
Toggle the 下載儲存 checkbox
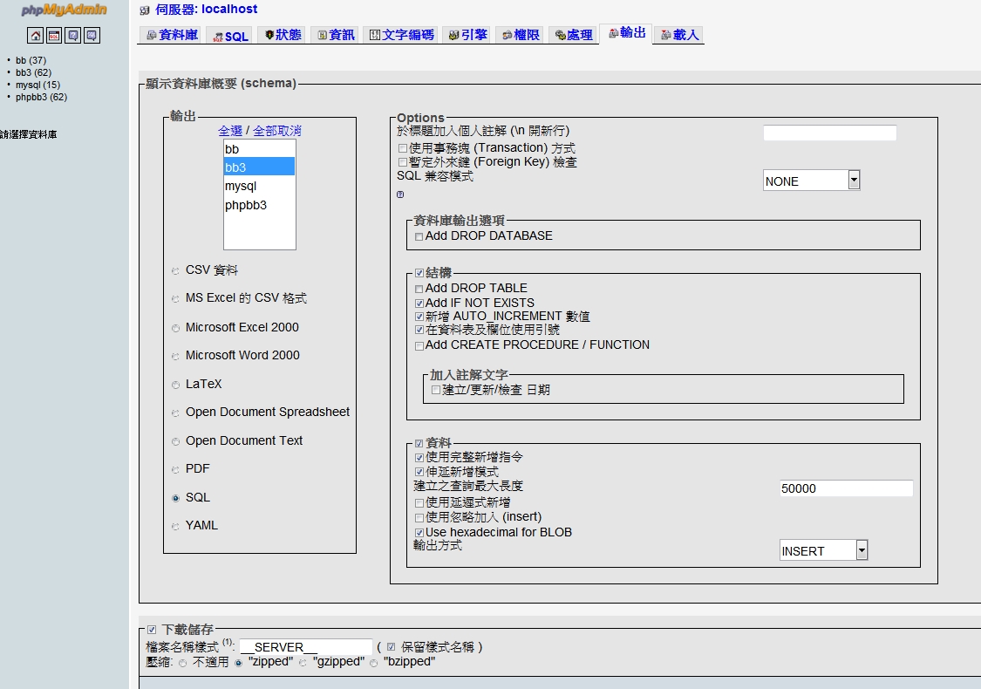coord(152,630)
